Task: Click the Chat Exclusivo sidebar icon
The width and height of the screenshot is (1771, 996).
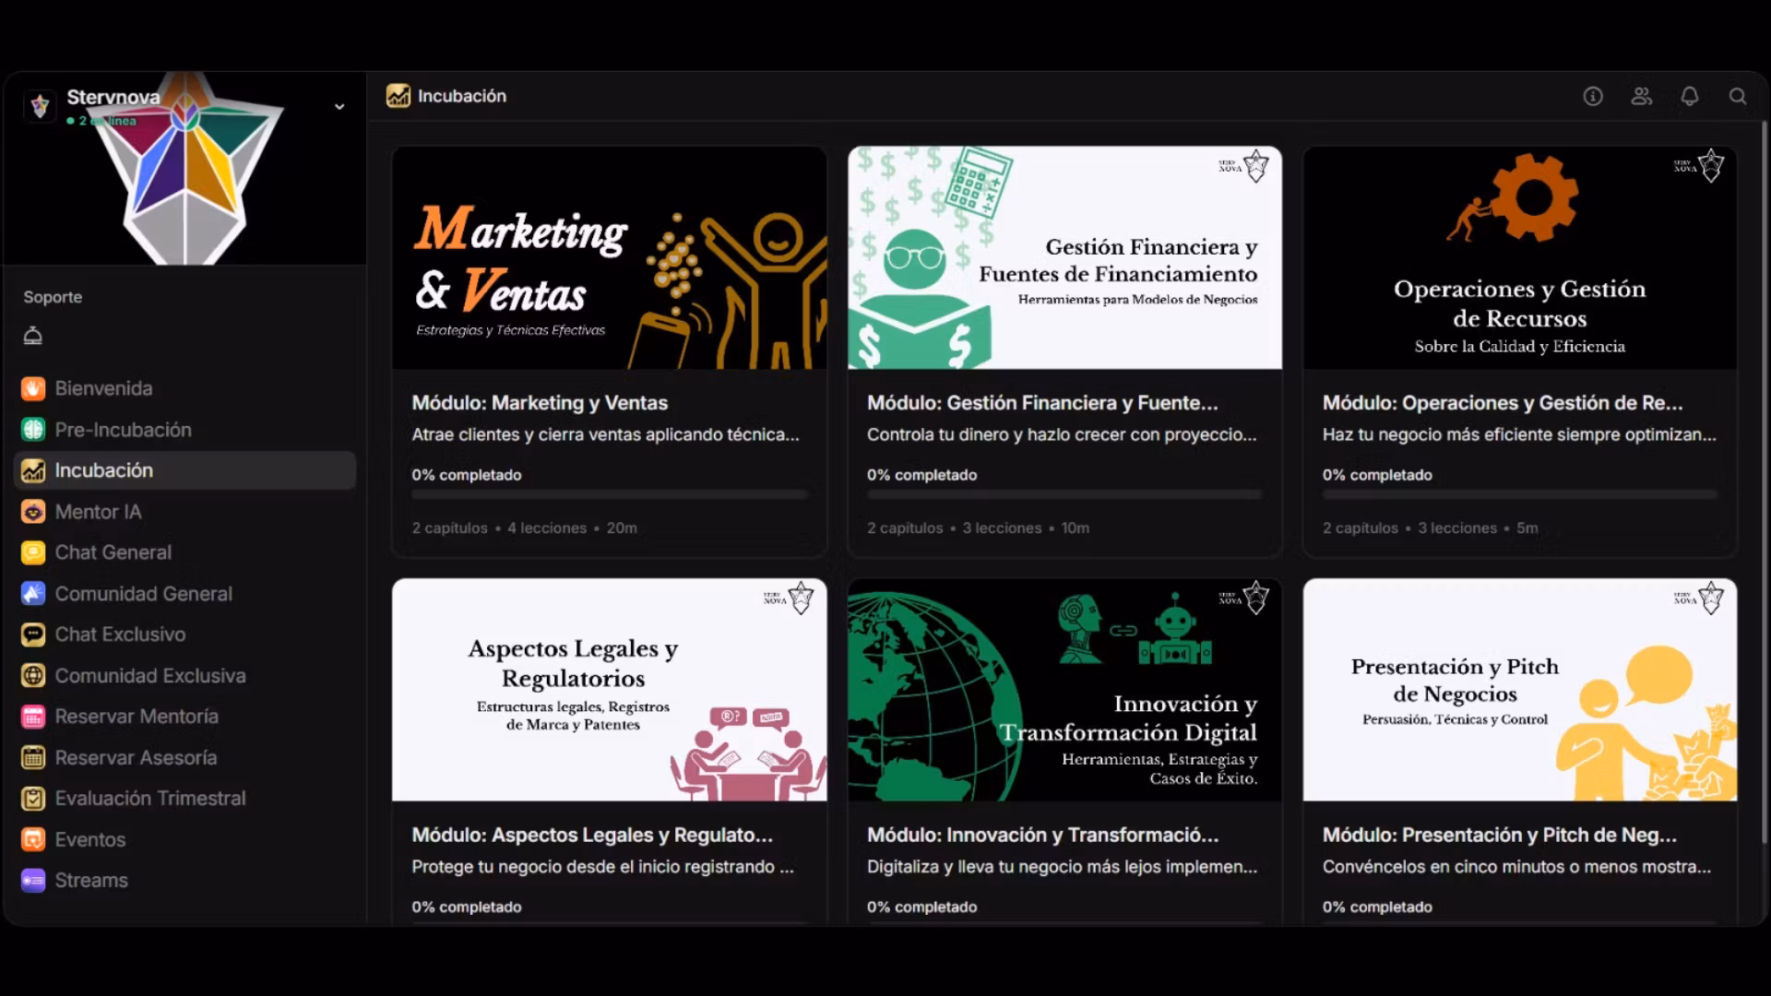Action: coord(33,634)
